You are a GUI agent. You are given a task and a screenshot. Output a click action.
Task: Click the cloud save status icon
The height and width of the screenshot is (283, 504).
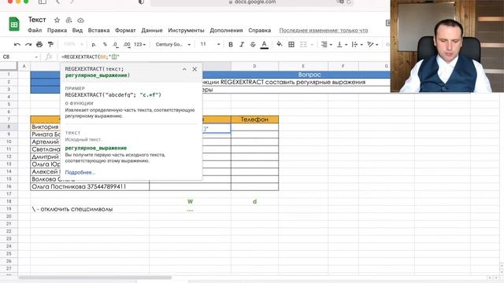tap(80, 20)
